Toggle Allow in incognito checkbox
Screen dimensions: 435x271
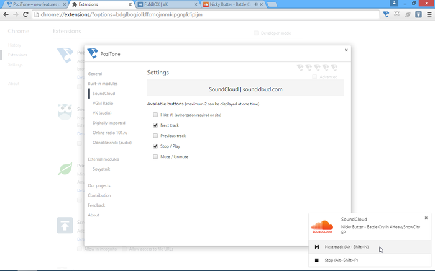[80, 249]
